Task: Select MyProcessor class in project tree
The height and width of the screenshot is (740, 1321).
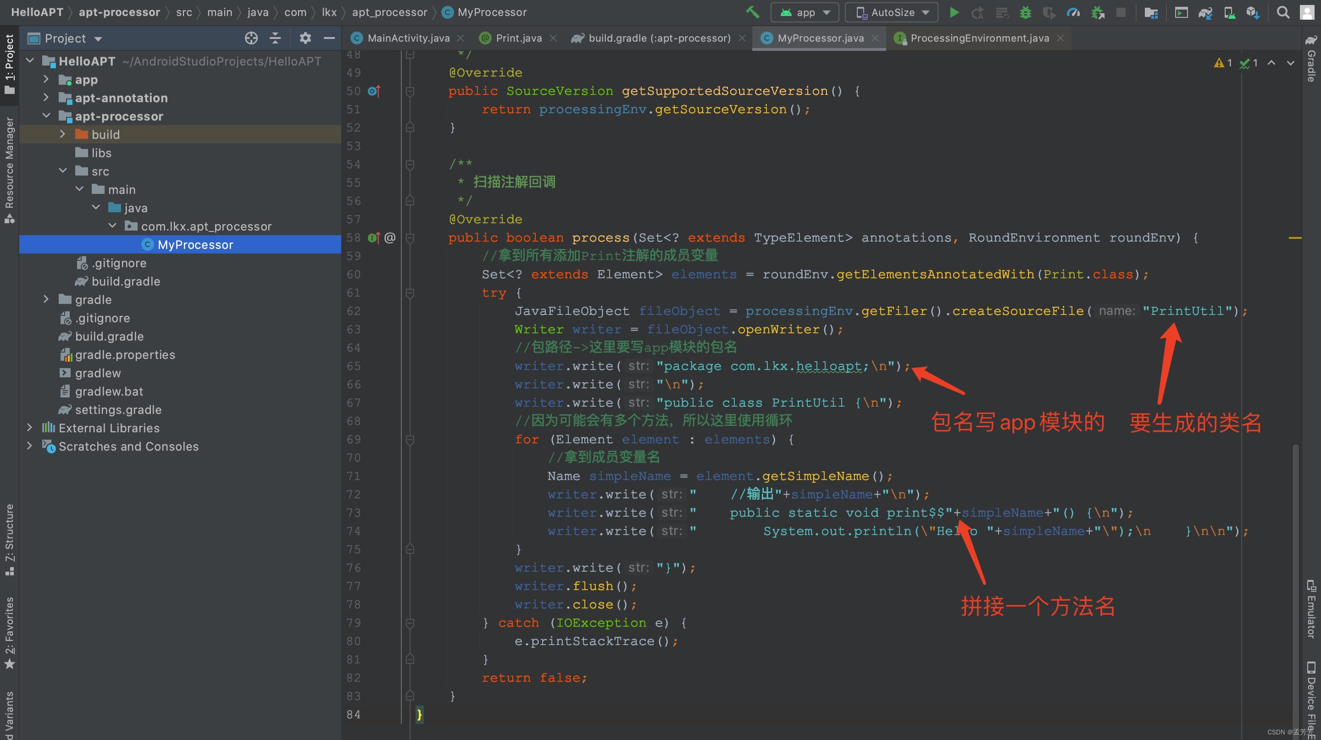Action: [x=180, y=244]
